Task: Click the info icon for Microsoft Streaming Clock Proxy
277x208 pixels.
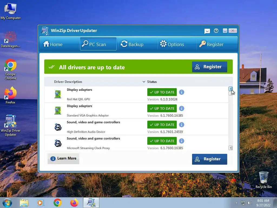Action: [182, 141]
